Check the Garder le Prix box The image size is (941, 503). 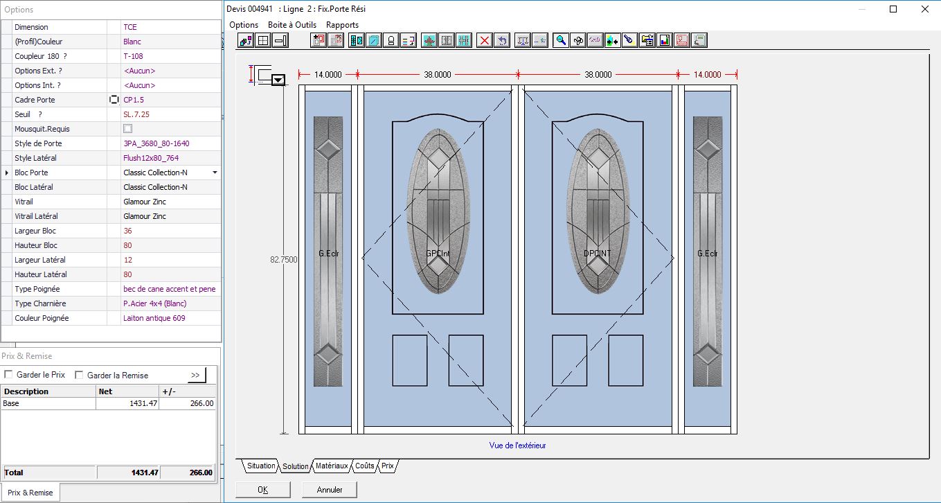point(9,375)
